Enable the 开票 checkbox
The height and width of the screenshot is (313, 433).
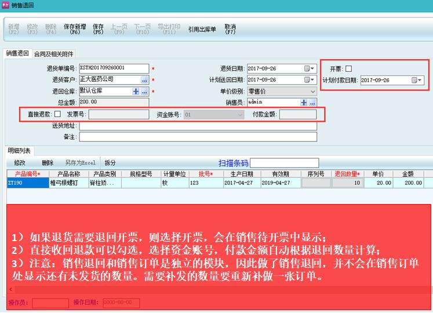349,68
